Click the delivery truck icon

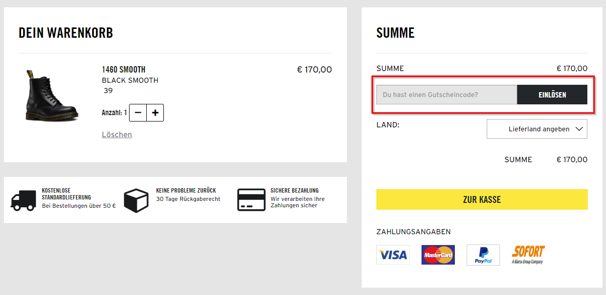(x=24, y=200)
